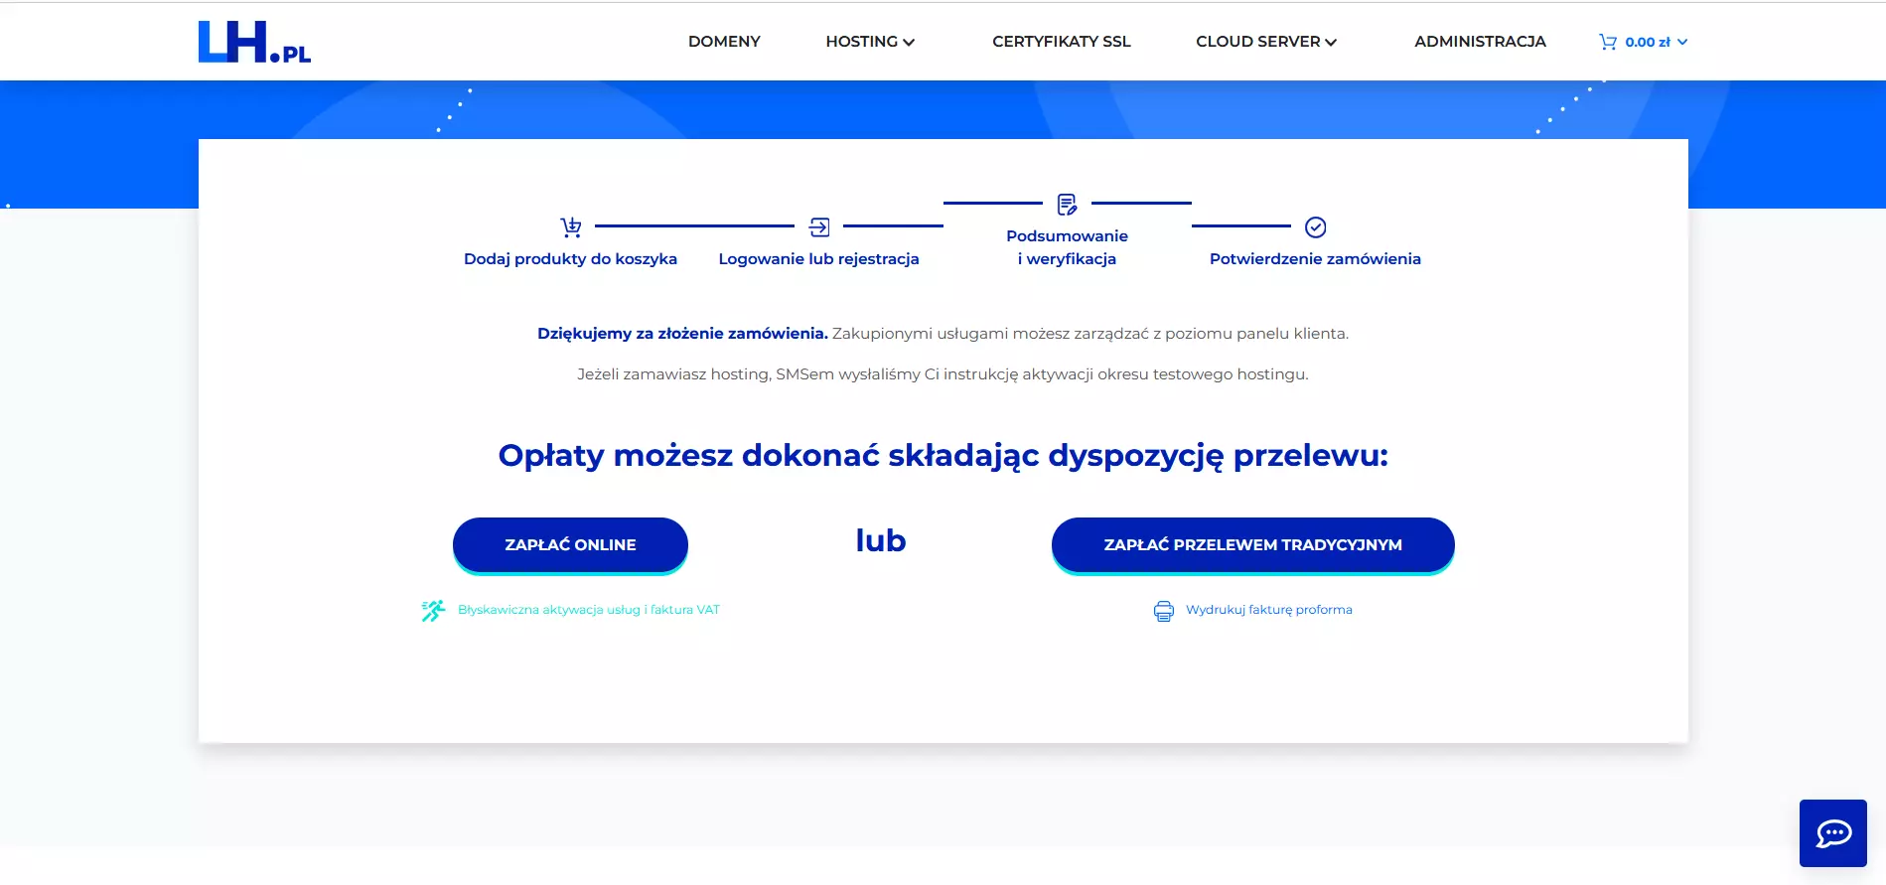The height and width of the screenshot is (885, 1886).
Task: Expand the HOSTING dropdown menu
Action: coord(870,42)
